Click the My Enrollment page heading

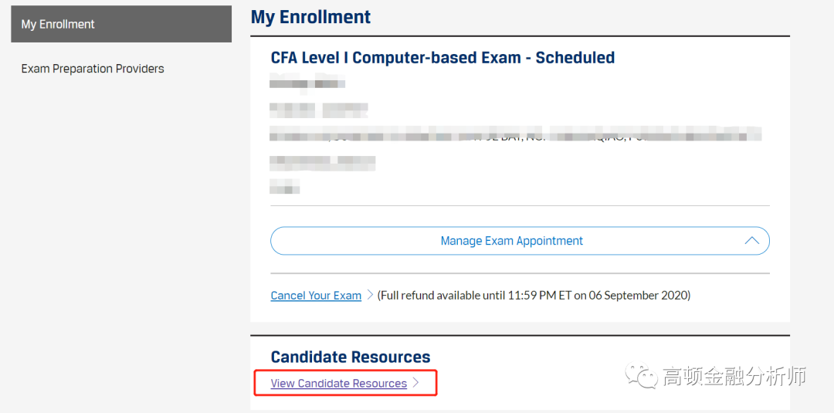(310, 17)
